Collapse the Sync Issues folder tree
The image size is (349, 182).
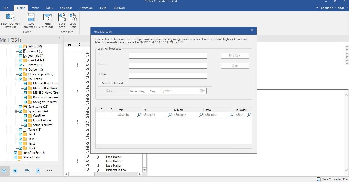point(16,111)
